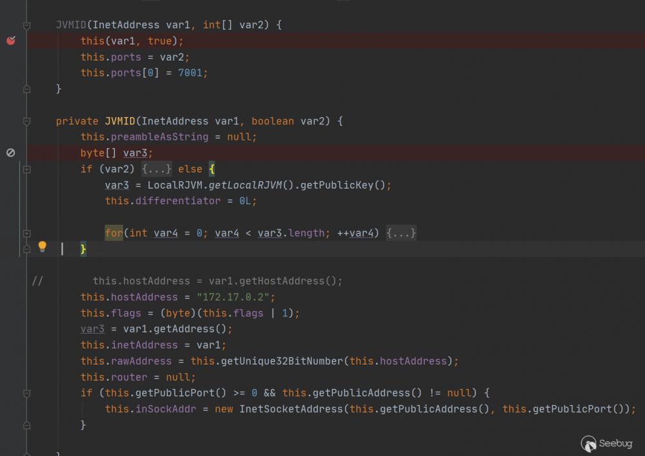Click the // comment marker
645x456 pixels.
tap(37, 281)
